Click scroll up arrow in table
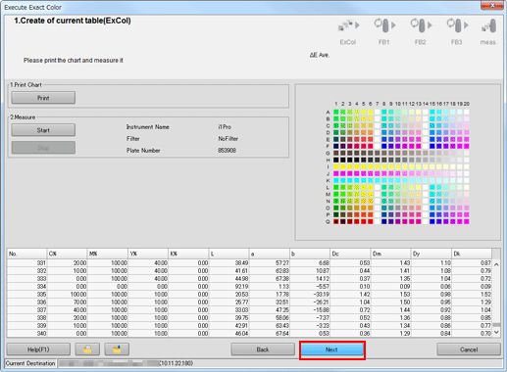This screenshot has height=372, width=507. pos(496,264)
